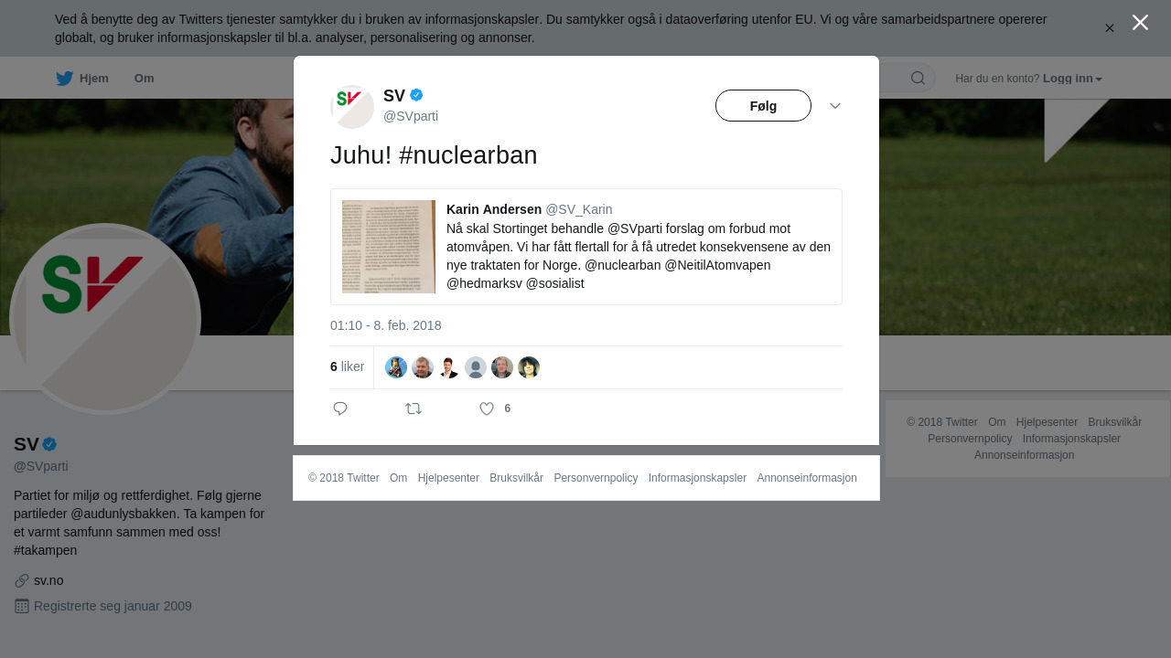
Task: Expand the tweet options chevron
Action: pos(835,106)
